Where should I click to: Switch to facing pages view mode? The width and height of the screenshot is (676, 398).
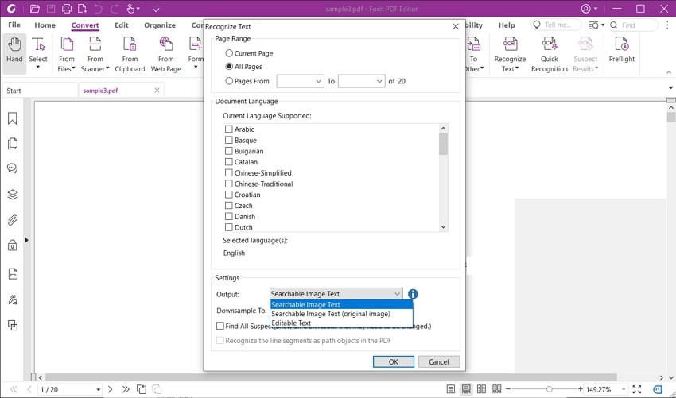coord(482,389)
